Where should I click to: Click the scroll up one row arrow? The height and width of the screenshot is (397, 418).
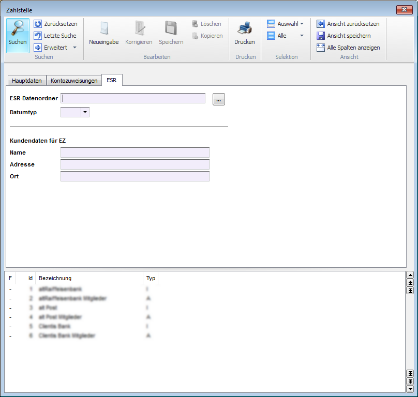[x=410, y=274]
